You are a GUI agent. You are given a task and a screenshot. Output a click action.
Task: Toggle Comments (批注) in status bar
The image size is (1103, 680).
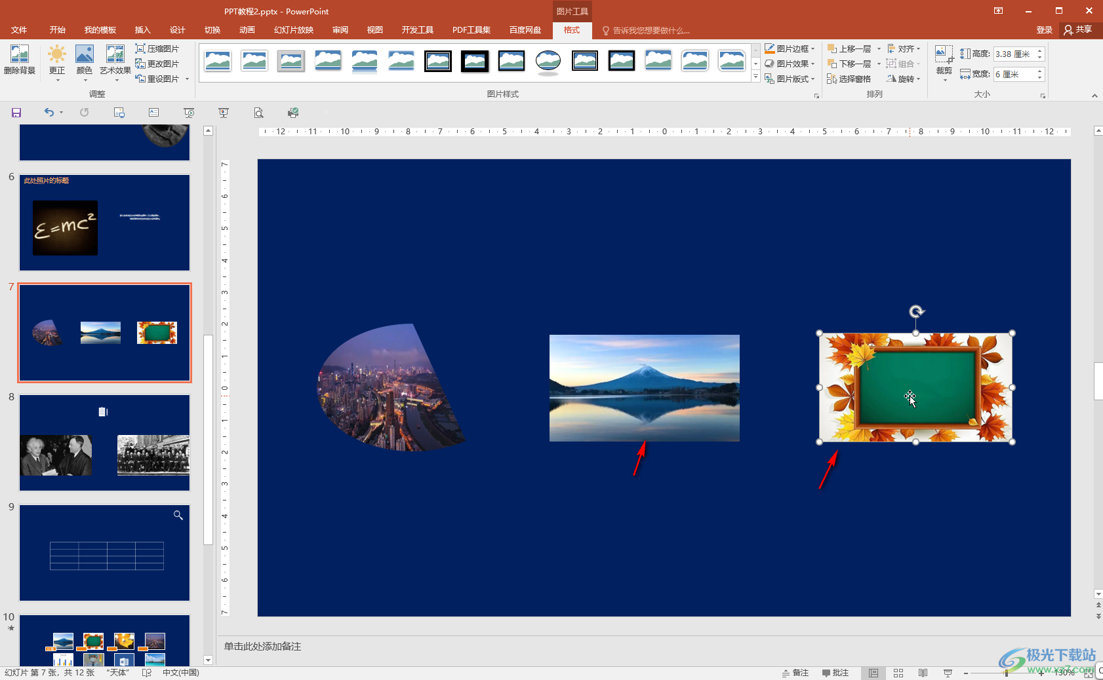coord(835,673)
